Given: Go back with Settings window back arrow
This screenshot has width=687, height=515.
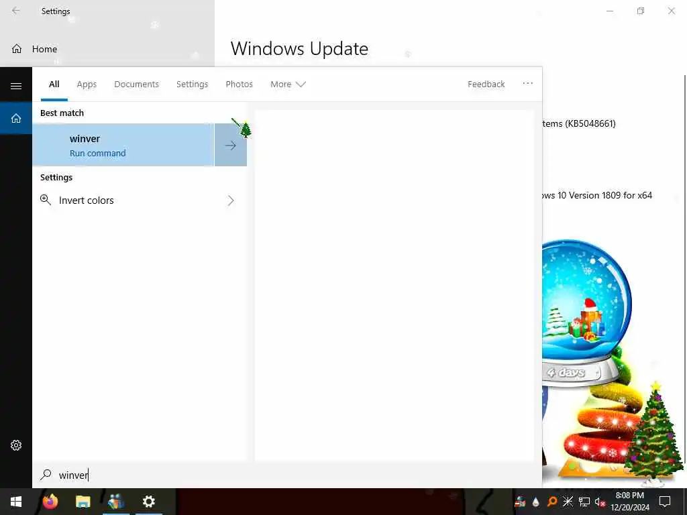Looking at the screenshot, I should coord(16,11).
